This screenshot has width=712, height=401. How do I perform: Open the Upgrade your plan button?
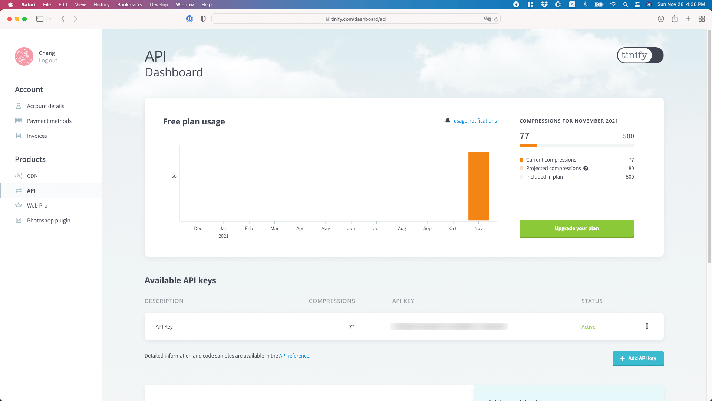pos(577,228)
